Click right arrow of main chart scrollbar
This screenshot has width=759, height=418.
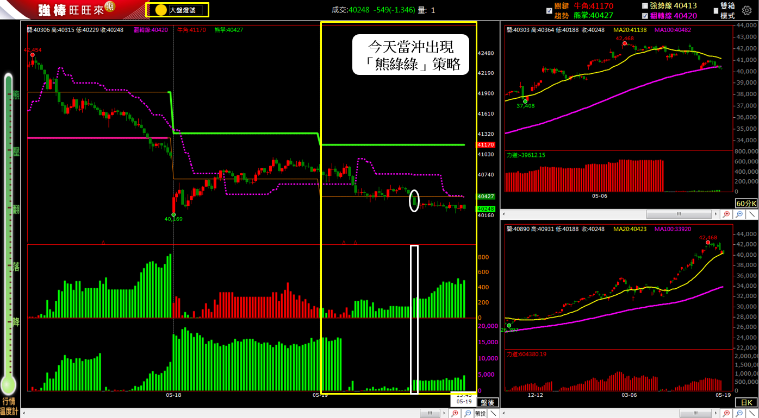click(444, 413)
